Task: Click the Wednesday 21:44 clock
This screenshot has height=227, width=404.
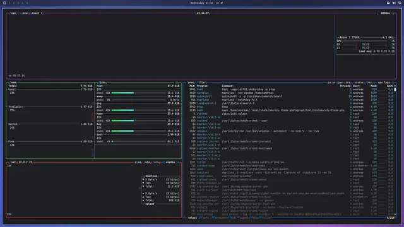Action: click(x=202, y=3)
